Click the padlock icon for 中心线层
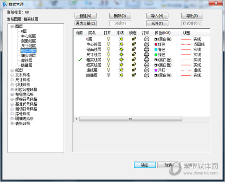 (x=134, y=44)
